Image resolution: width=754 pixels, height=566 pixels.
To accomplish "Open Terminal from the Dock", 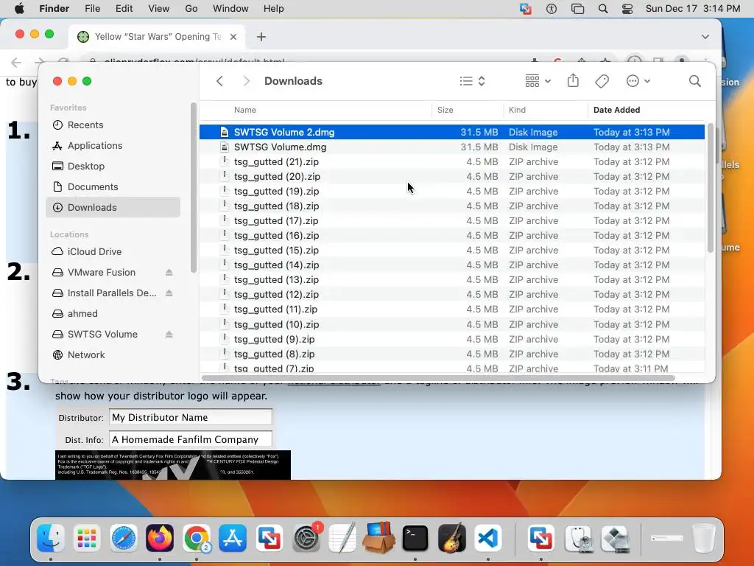I will pyautogui.click(x=415, y=538).
